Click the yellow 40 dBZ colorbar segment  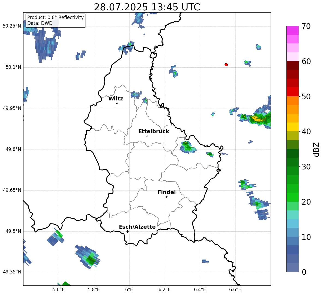(292, 127)
